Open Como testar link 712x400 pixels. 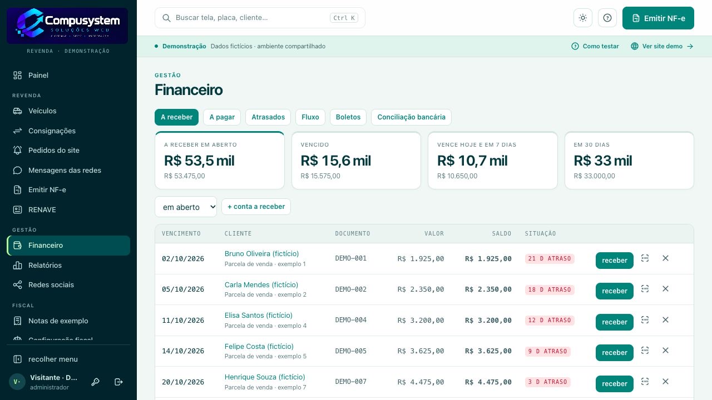tap(595, 46)
